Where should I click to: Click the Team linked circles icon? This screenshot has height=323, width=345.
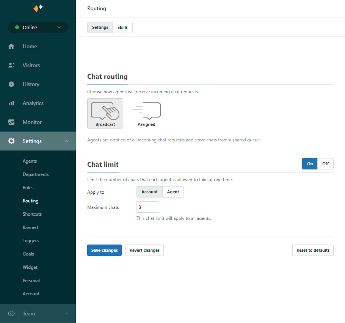coord(11,314)
